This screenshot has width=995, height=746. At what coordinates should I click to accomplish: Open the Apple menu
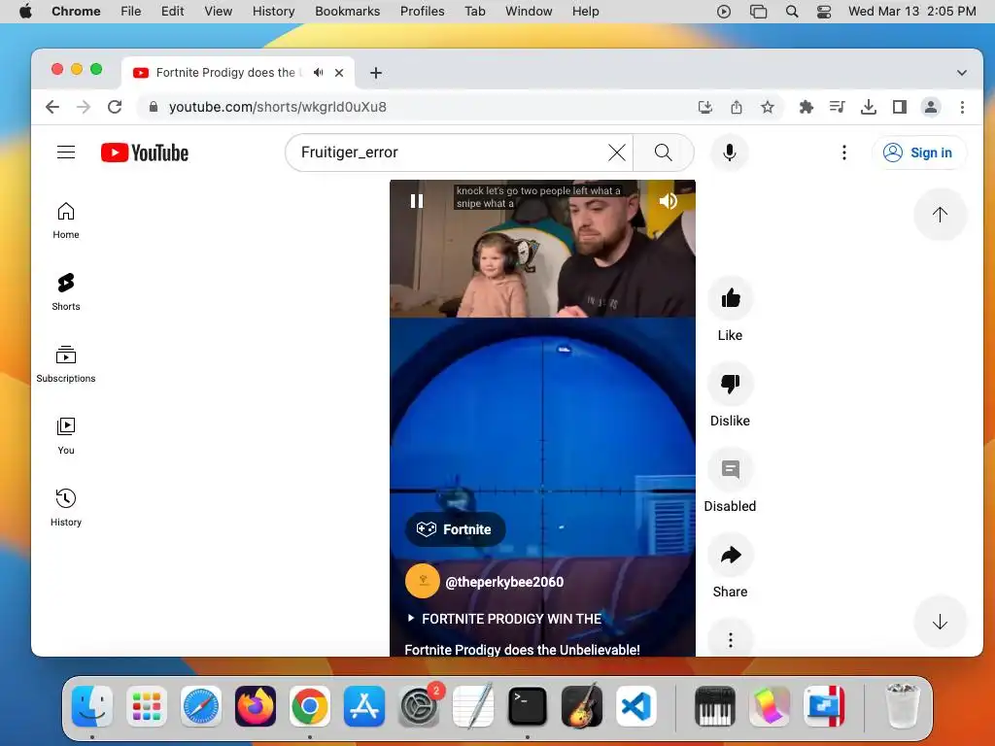(x=25, y=11)
